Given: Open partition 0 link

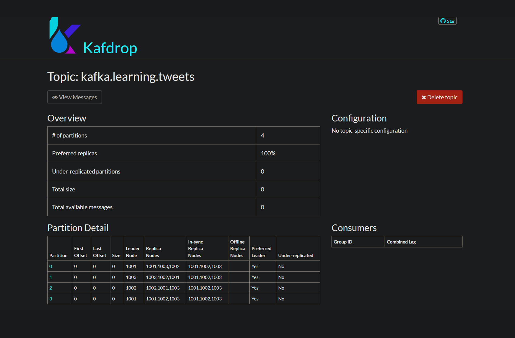Looking at the screenshot, I should pos(51,267).
